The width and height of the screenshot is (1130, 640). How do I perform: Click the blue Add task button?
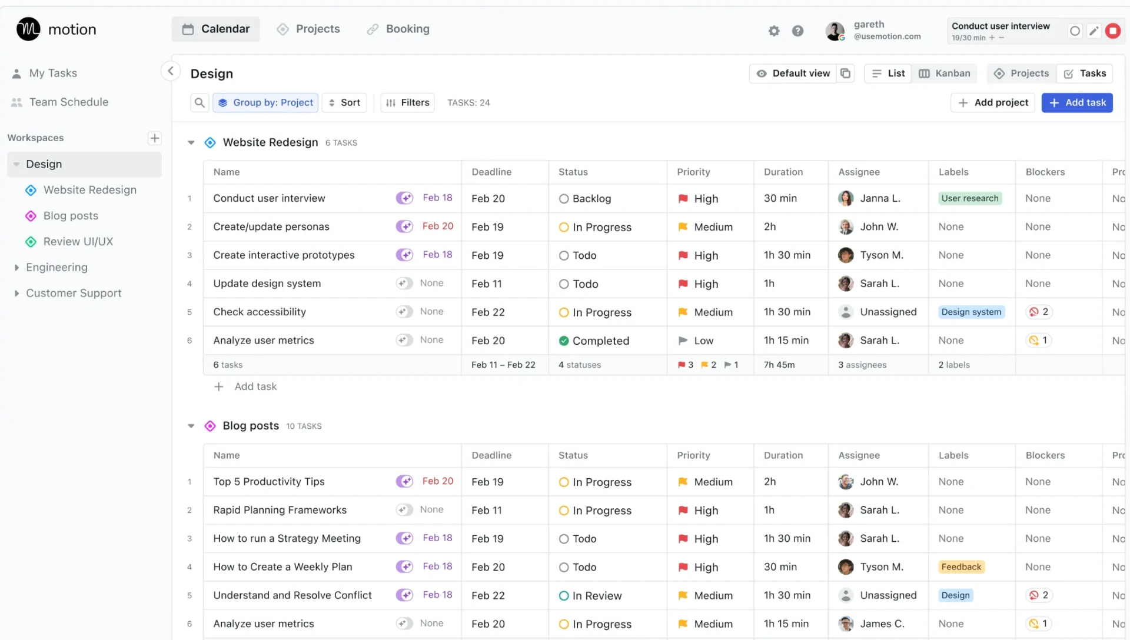point(1077,102)
